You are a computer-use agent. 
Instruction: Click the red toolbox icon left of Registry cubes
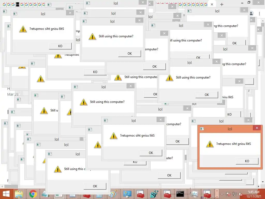point(140,194)
